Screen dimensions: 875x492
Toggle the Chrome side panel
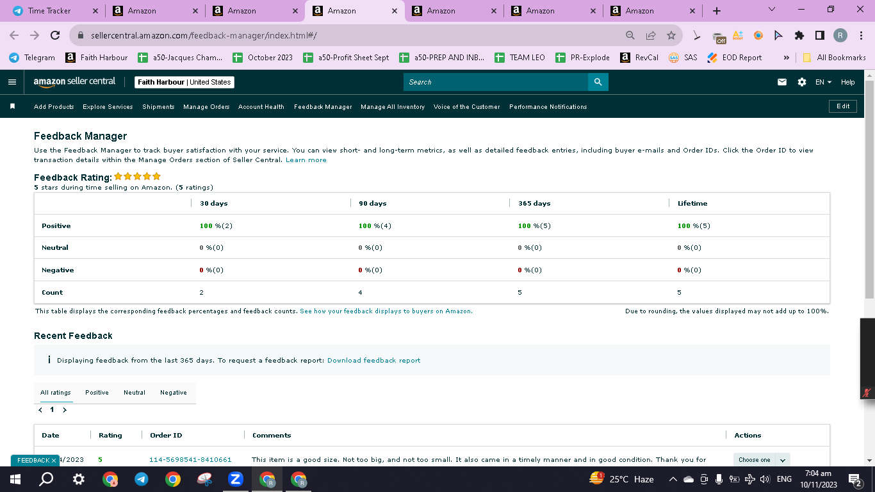coord(819,36)
